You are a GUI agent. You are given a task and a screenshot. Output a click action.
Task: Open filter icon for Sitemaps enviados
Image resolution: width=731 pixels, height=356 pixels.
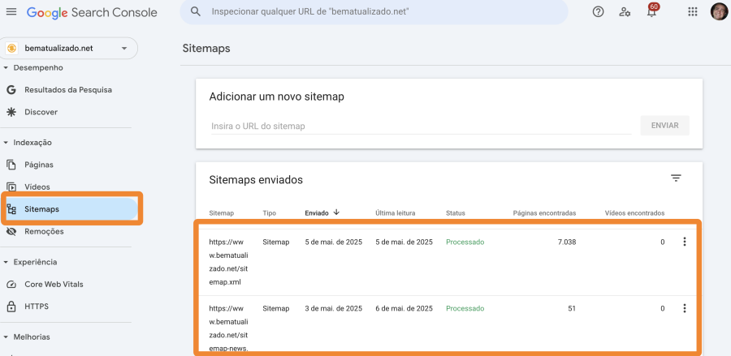click(676, 178)
